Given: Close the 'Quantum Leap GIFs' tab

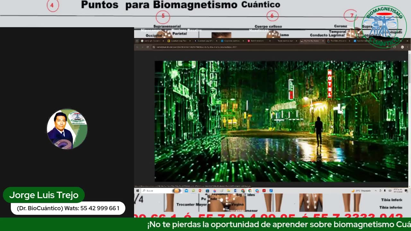Looking at the screenshot, I should [x=216, y=41].
